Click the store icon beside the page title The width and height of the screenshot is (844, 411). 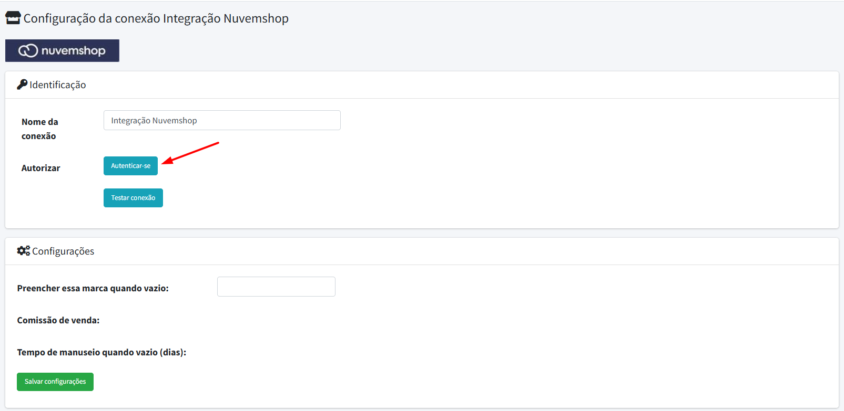pos(13,18)
